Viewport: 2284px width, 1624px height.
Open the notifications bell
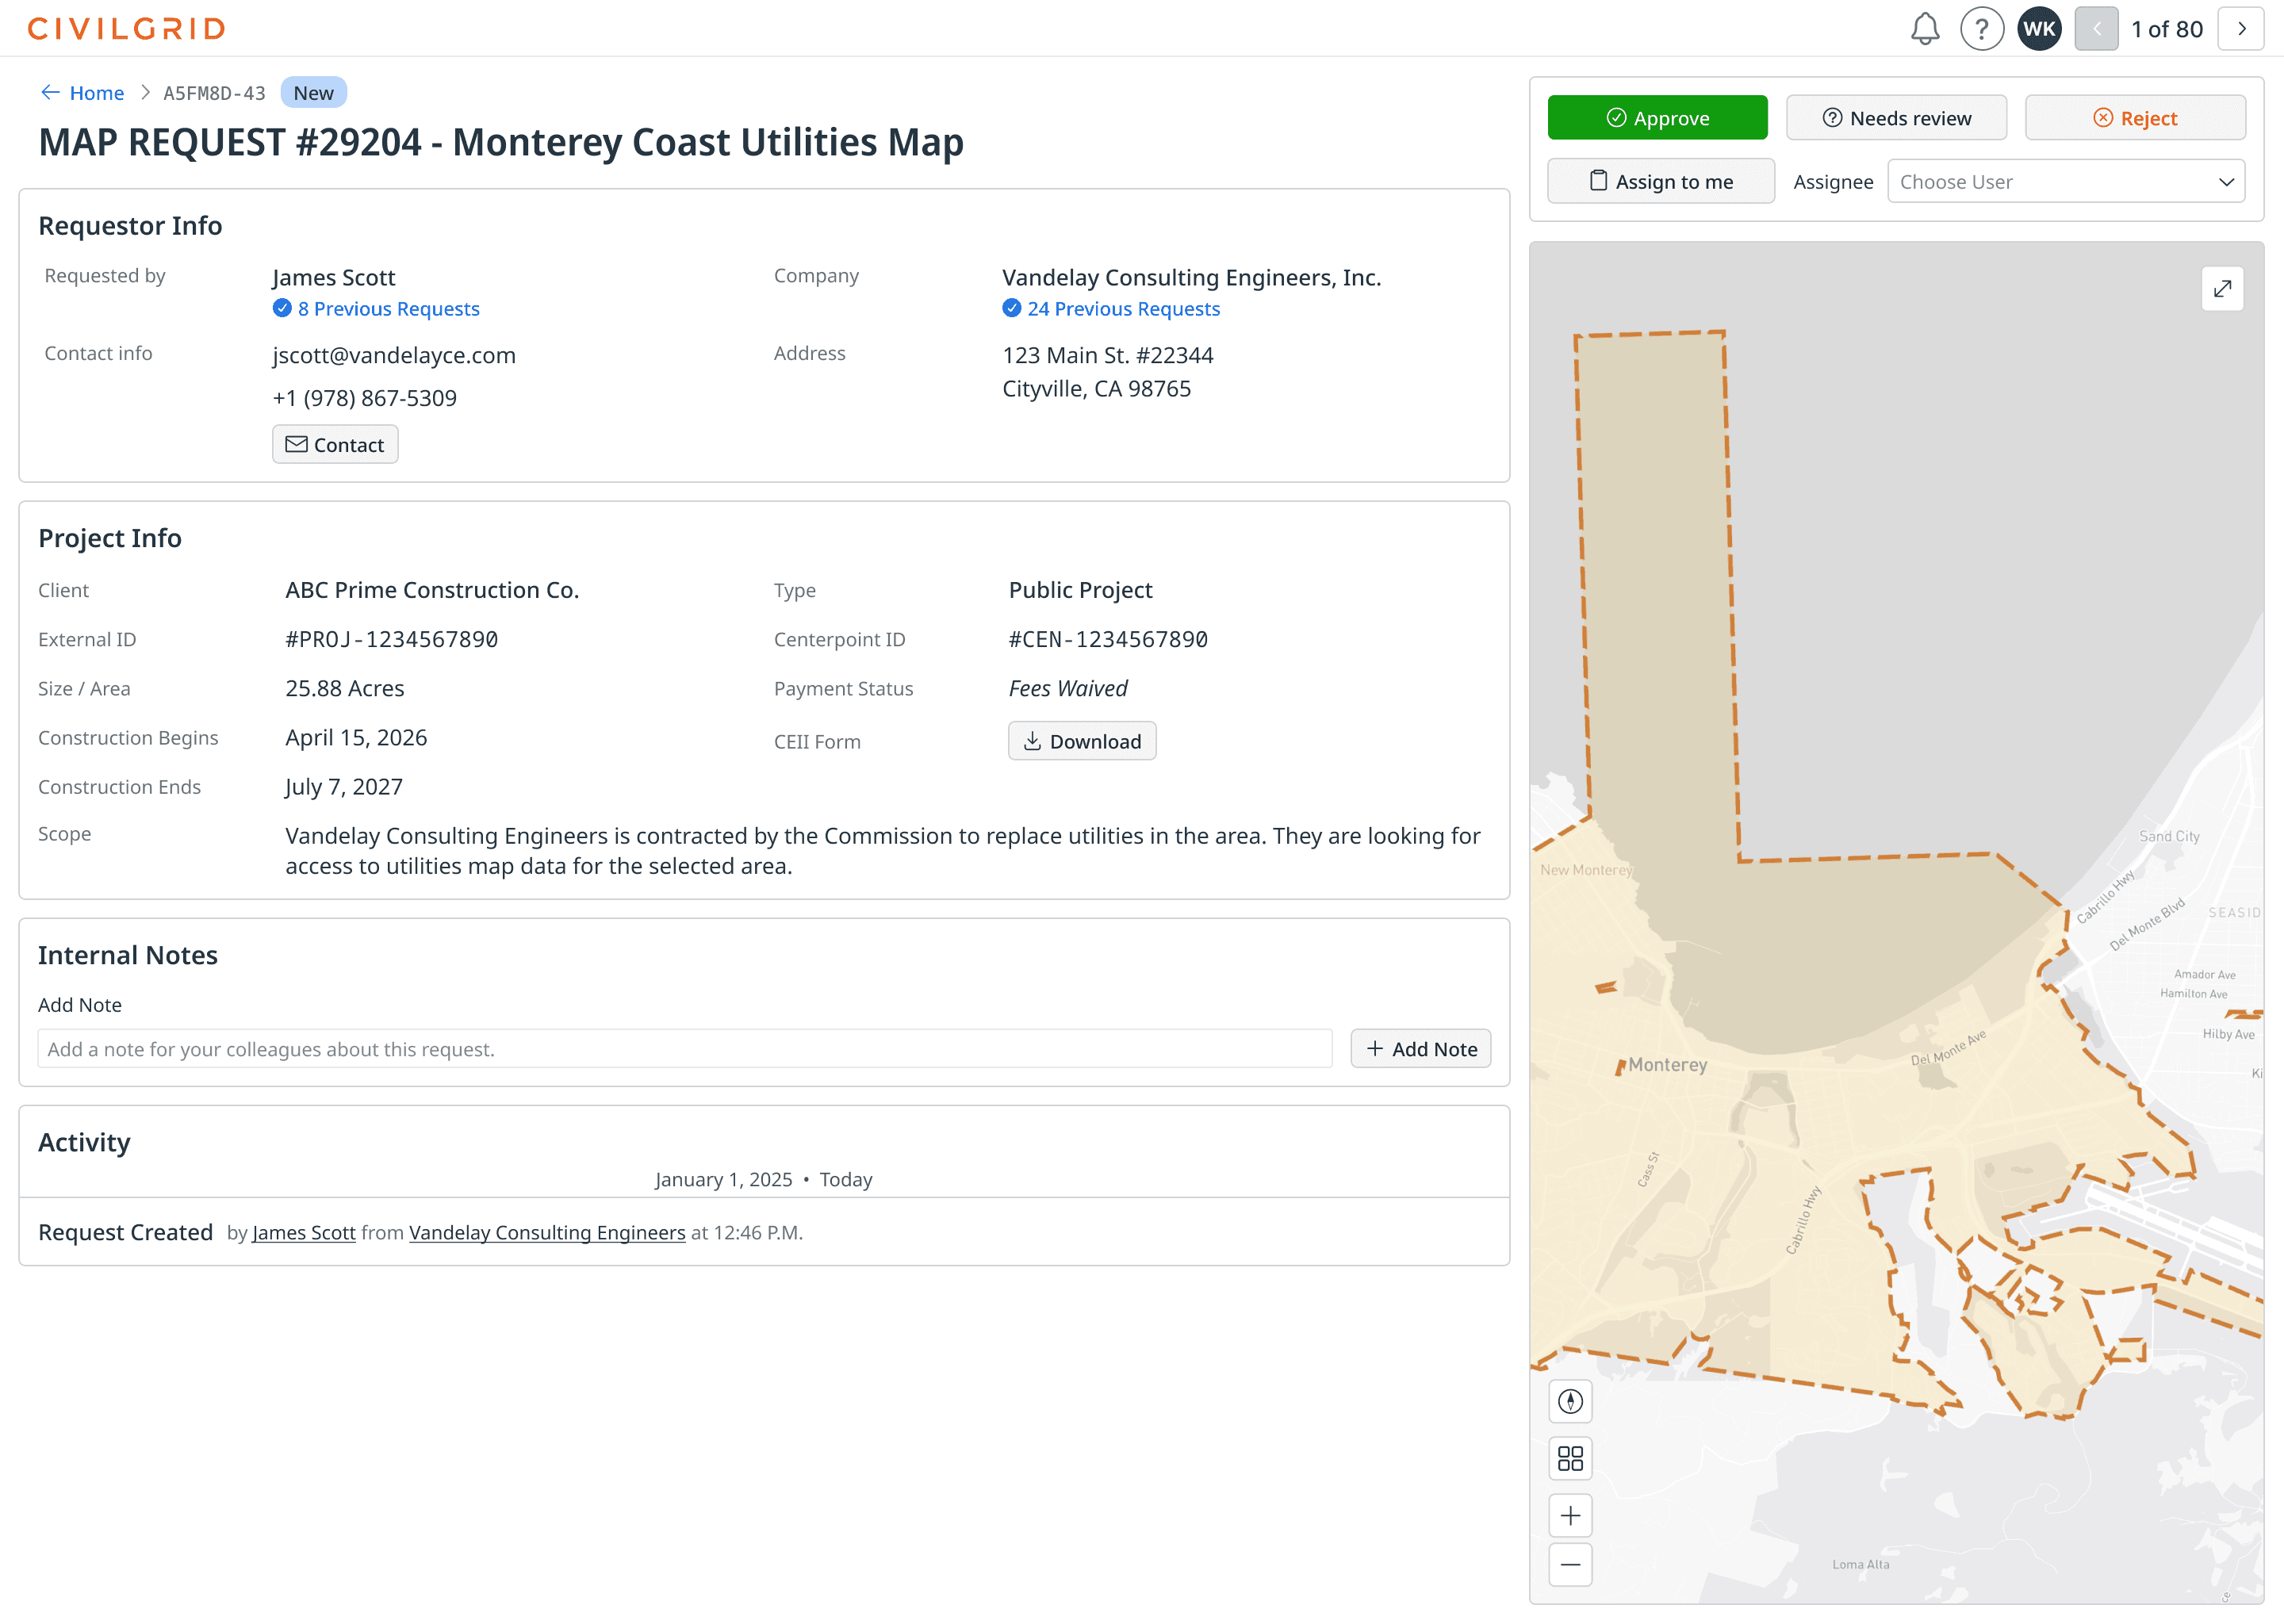click(x=1924, y=29)
